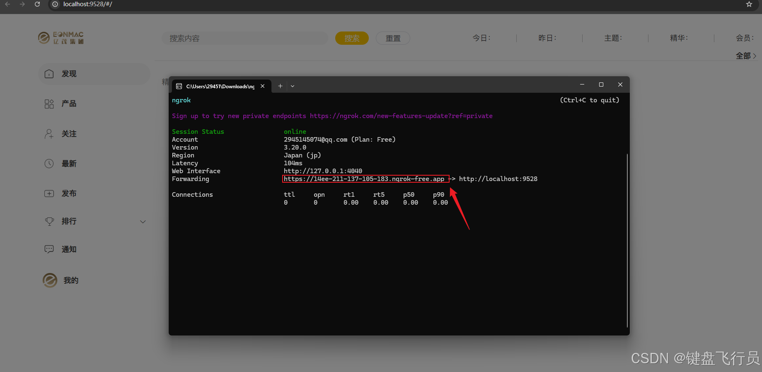Click the yellow 搜索 button
The width and height of the screenshot is (762, 372).
[352, 38]
